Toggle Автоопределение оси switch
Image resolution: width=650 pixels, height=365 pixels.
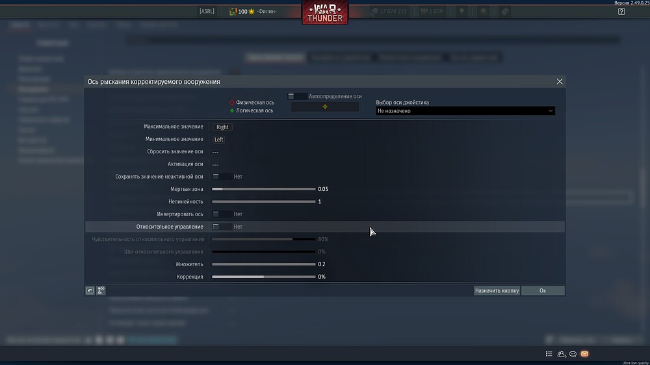click(x=297, y=96)
